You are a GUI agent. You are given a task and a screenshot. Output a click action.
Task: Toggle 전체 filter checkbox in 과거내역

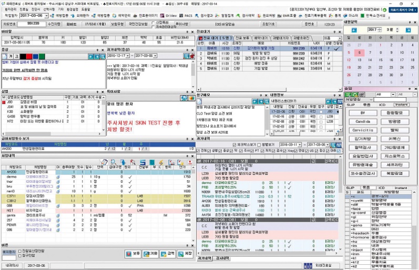[x=198, y=151]
